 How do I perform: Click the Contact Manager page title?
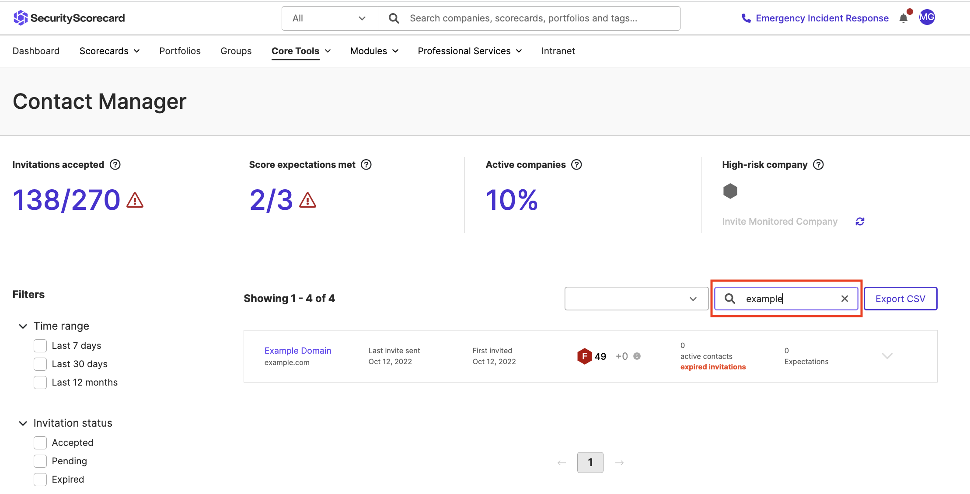[100, 101]
